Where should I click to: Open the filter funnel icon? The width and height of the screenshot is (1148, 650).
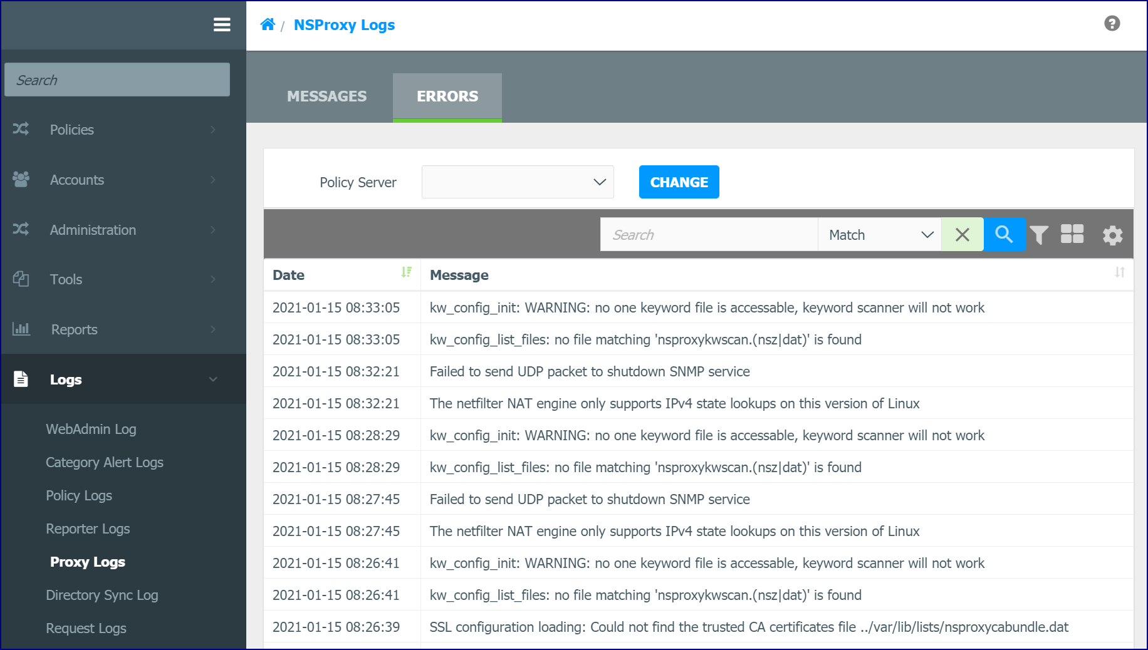(1039, 235)
